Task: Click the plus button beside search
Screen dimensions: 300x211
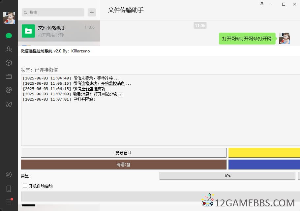Action: pyautogui.click(x=92, y=13)
